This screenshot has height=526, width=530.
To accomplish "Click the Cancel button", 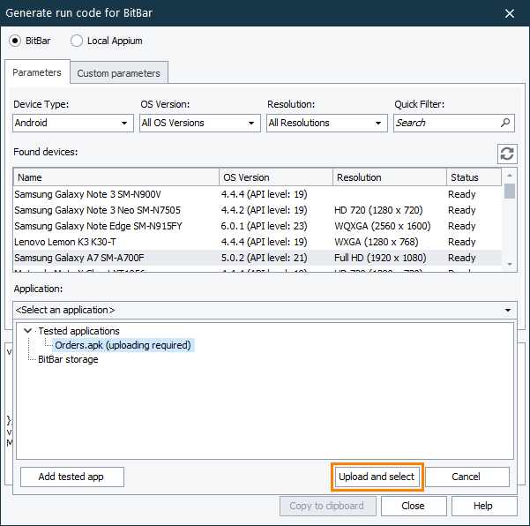I will (x=467, y=477).
